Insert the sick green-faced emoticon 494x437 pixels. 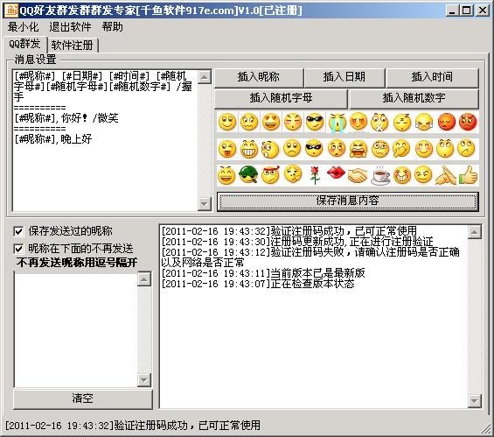point(380,149)
